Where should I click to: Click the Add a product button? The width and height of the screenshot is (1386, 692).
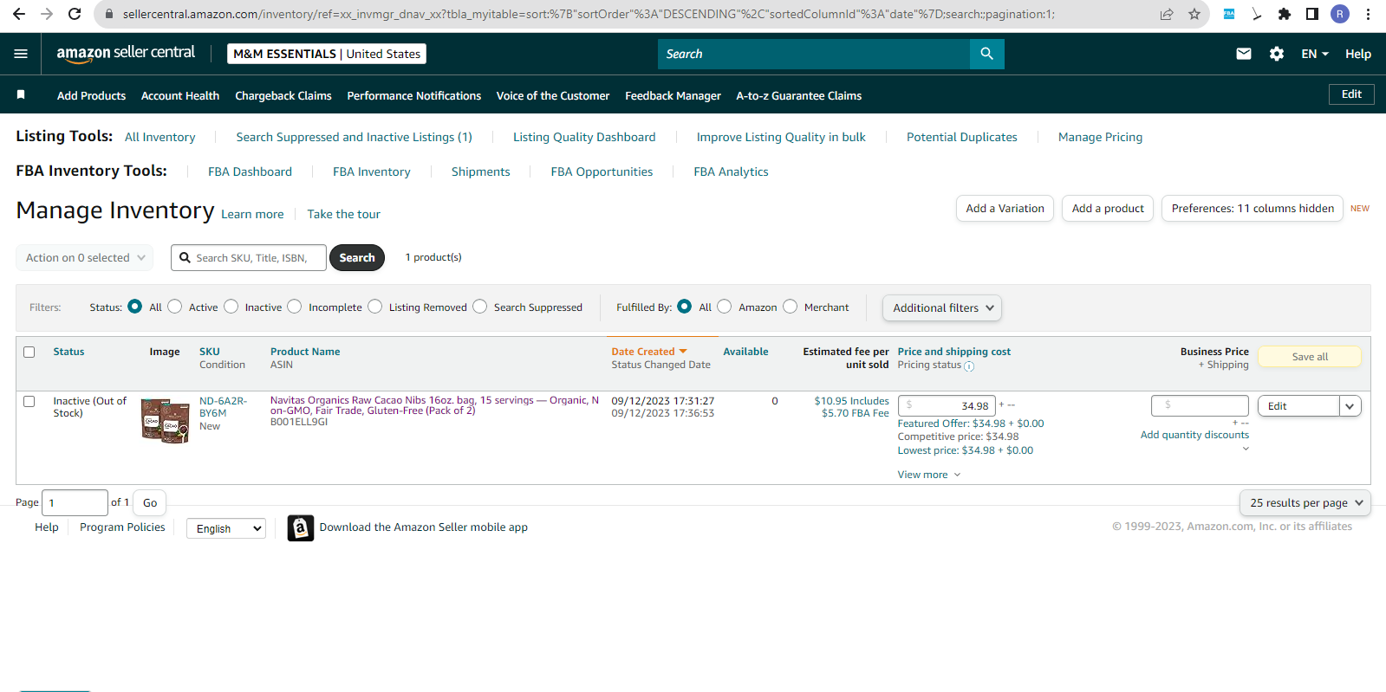[1108, 208]
